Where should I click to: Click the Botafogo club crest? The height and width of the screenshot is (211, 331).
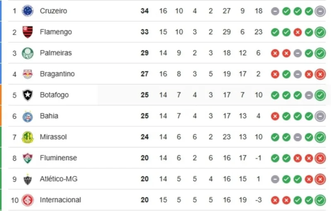[x=28, y=95]
